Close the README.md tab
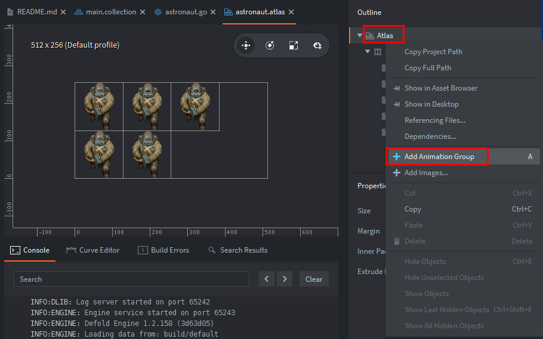 tap(63, 12)
